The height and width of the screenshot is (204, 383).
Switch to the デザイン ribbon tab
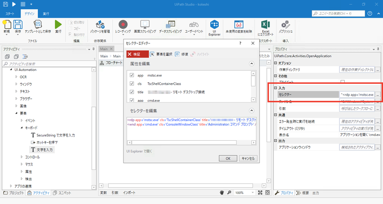(29, 14)
